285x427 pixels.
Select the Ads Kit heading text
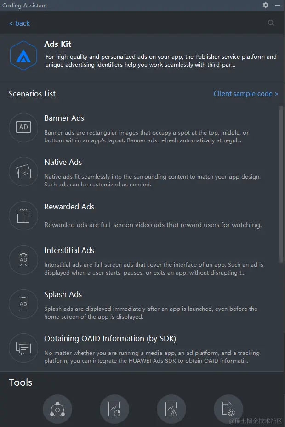tap(58, 44)
